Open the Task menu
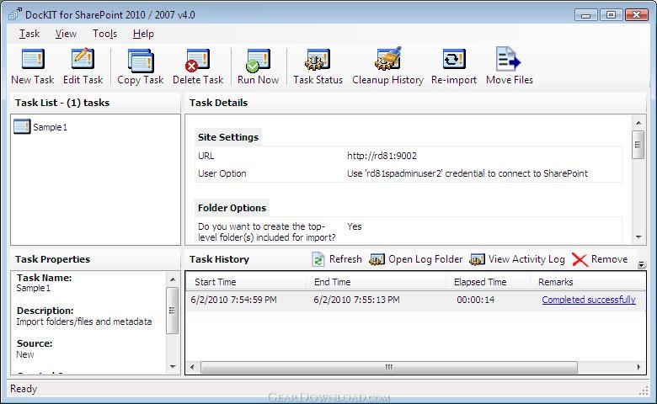This screenshot has height=404, width=657. (29, 34)
